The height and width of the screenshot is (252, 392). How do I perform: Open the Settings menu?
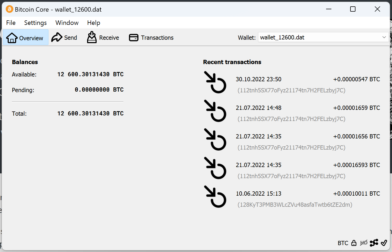point(35,23)
